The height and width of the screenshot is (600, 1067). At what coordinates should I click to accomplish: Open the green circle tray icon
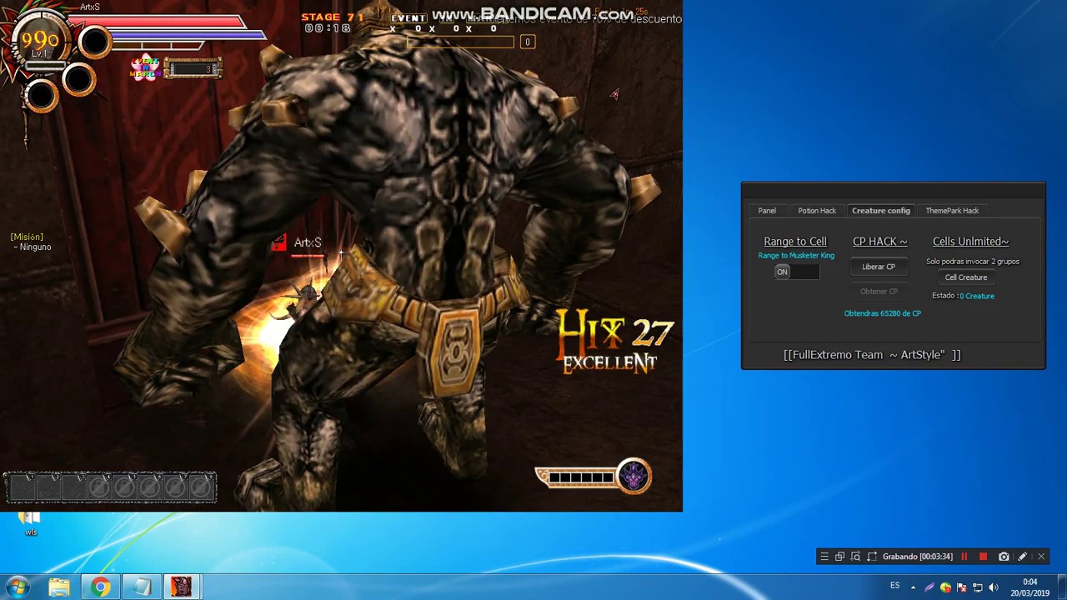coord(945,587)
